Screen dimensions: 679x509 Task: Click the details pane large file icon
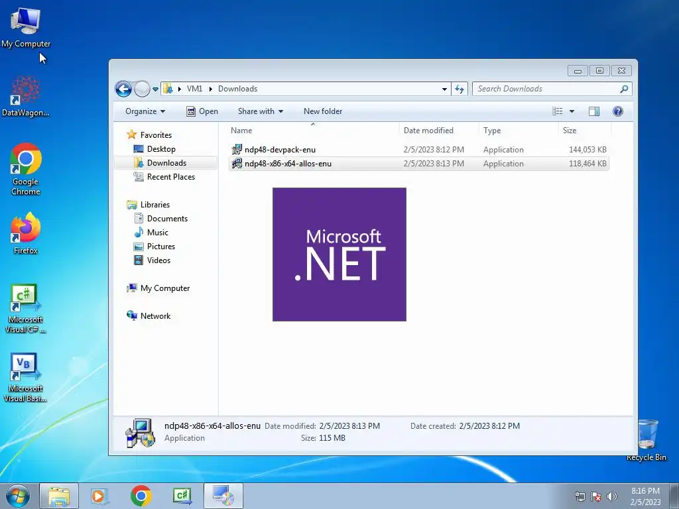point(140,432)
